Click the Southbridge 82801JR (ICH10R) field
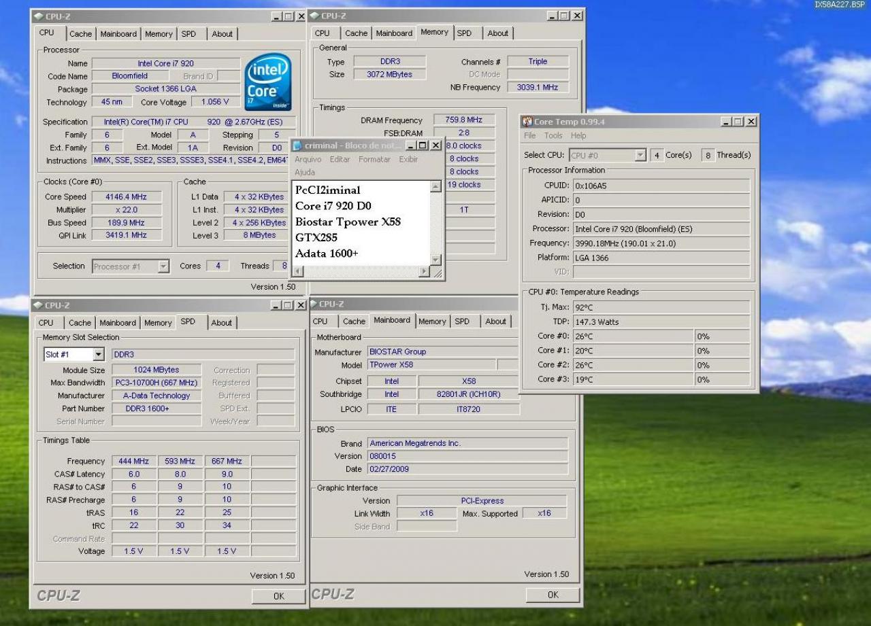This screenshot has width=871, height=626. click(469, 394)
